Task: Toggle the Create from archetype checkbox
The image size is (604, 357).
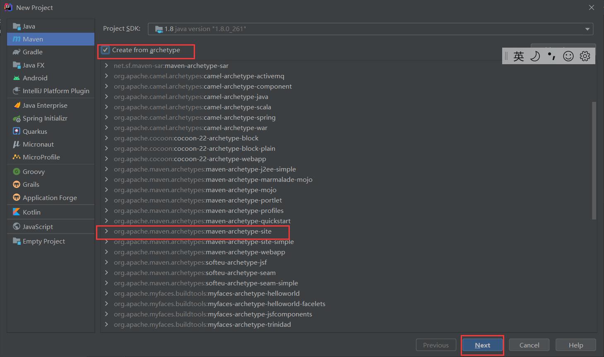Action: coord(106,50)
